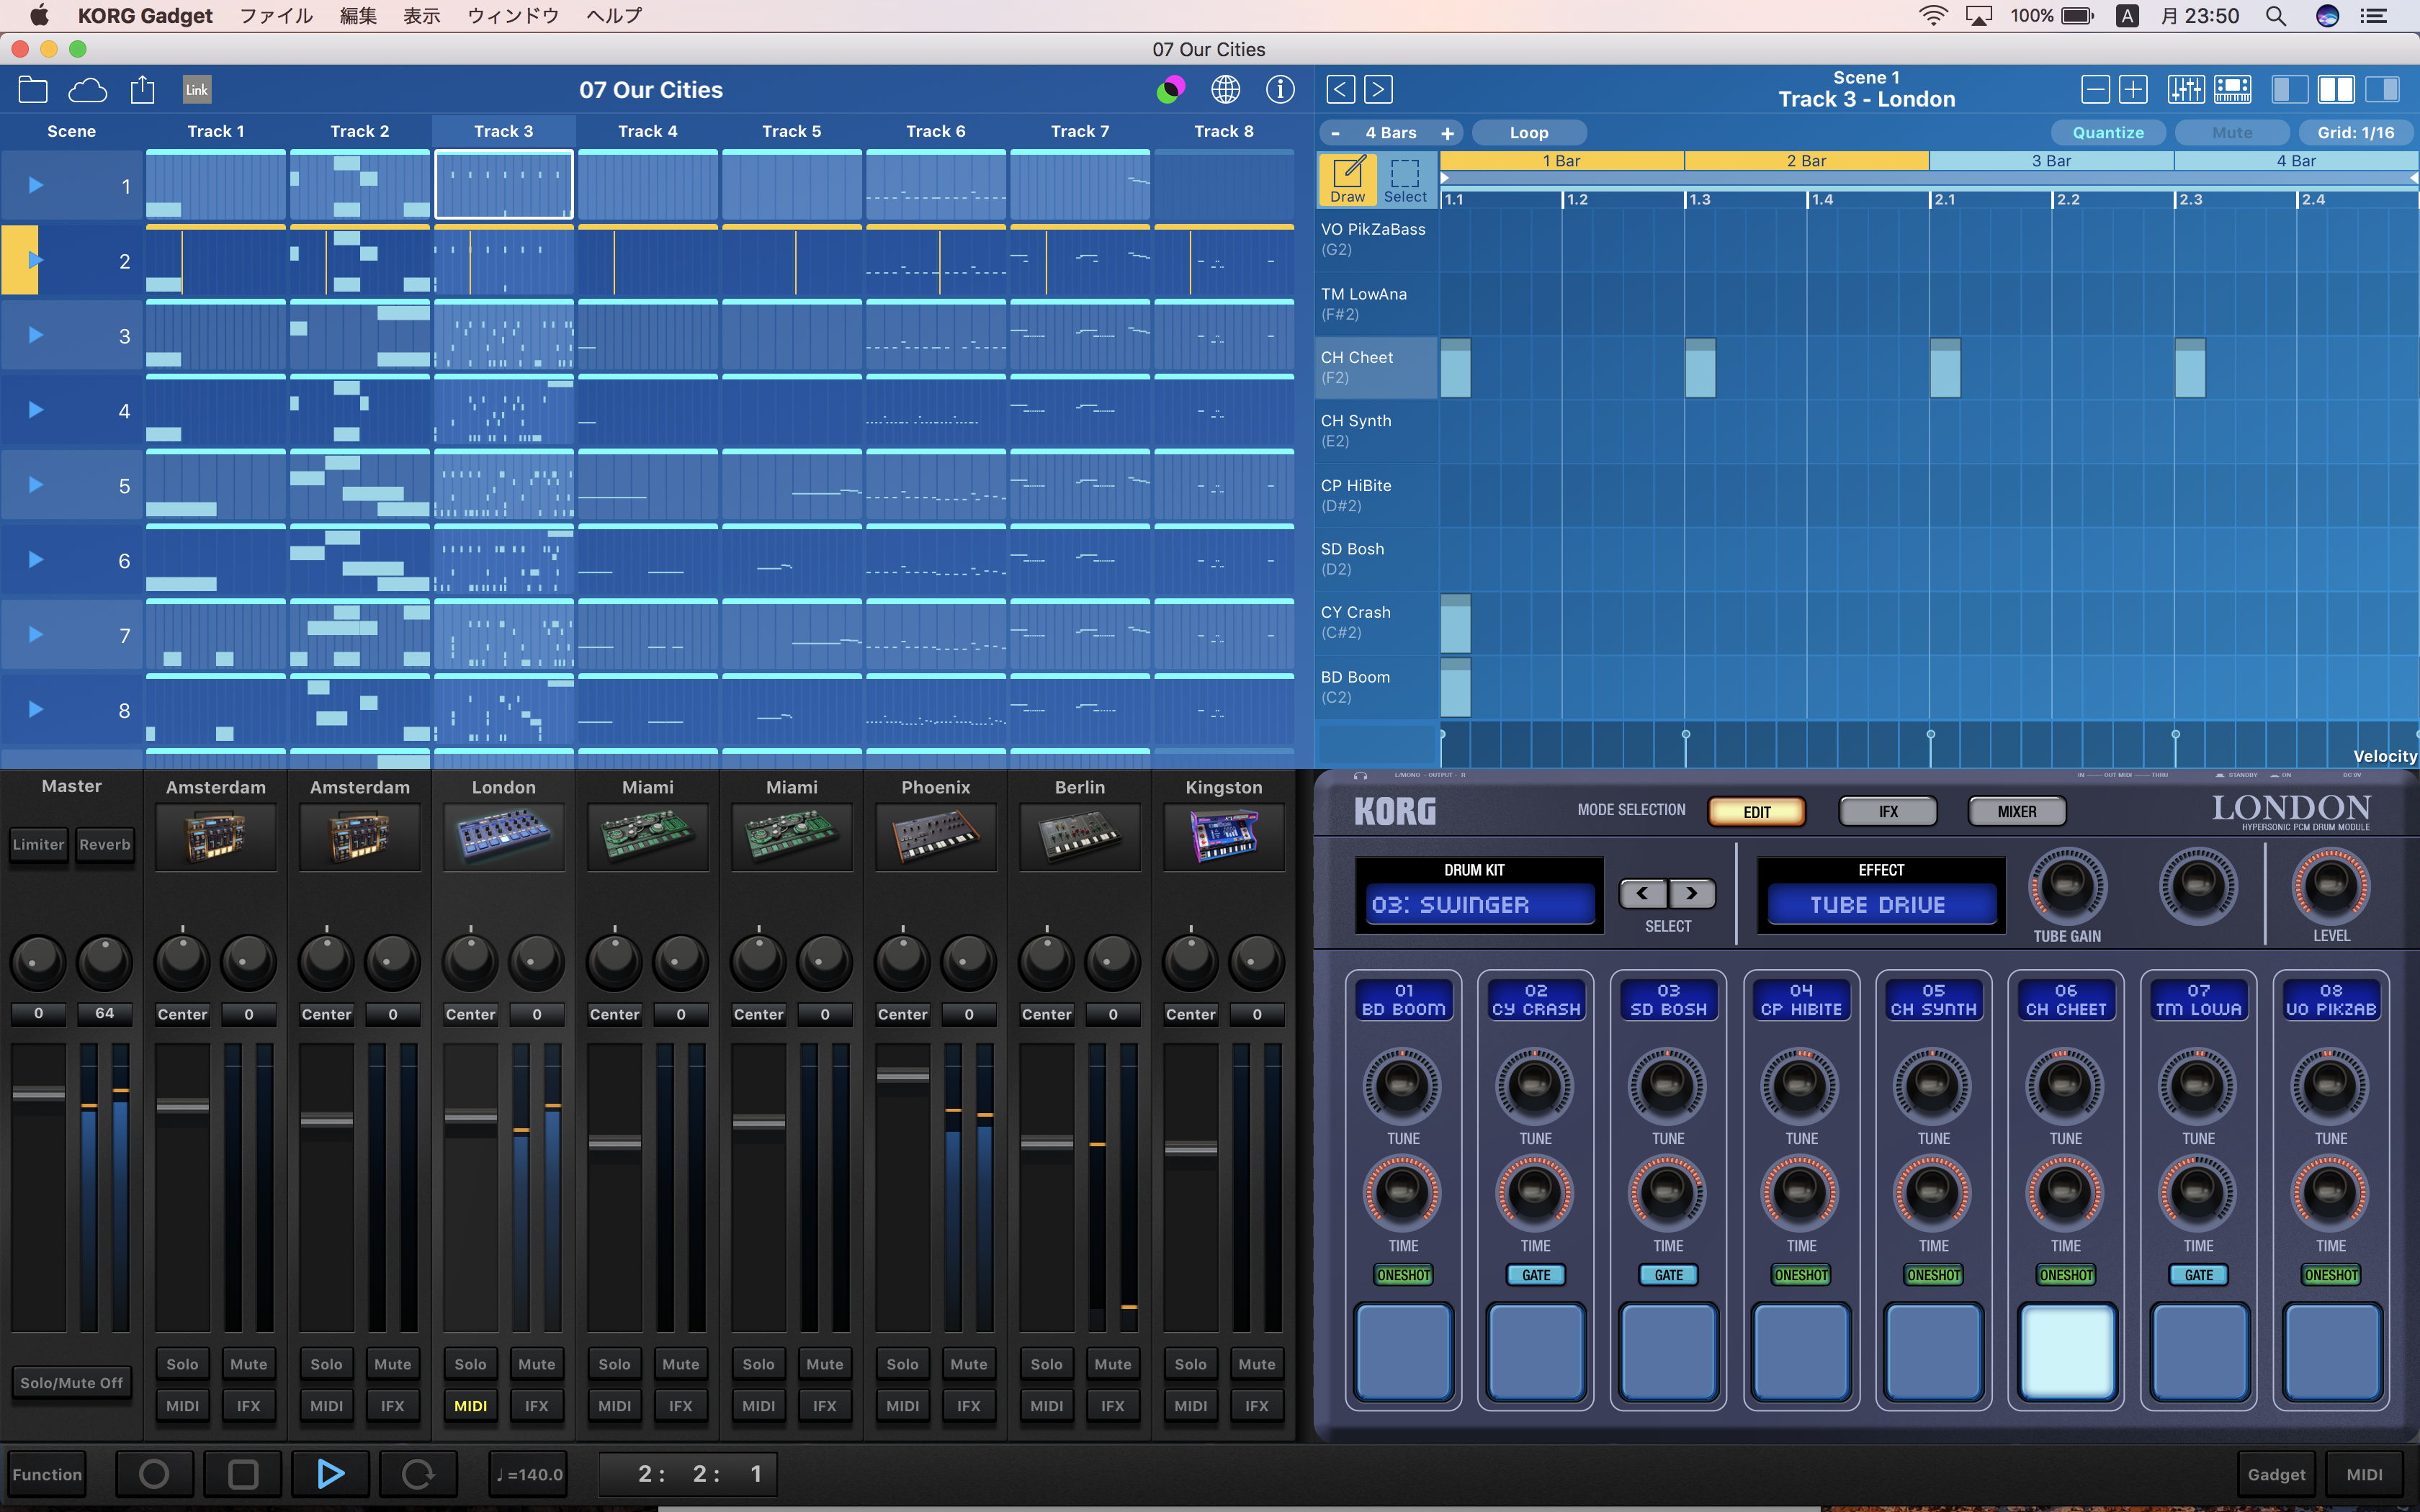Toggle the loop cycle transport button
2420x1512 pixels.
418,1473
